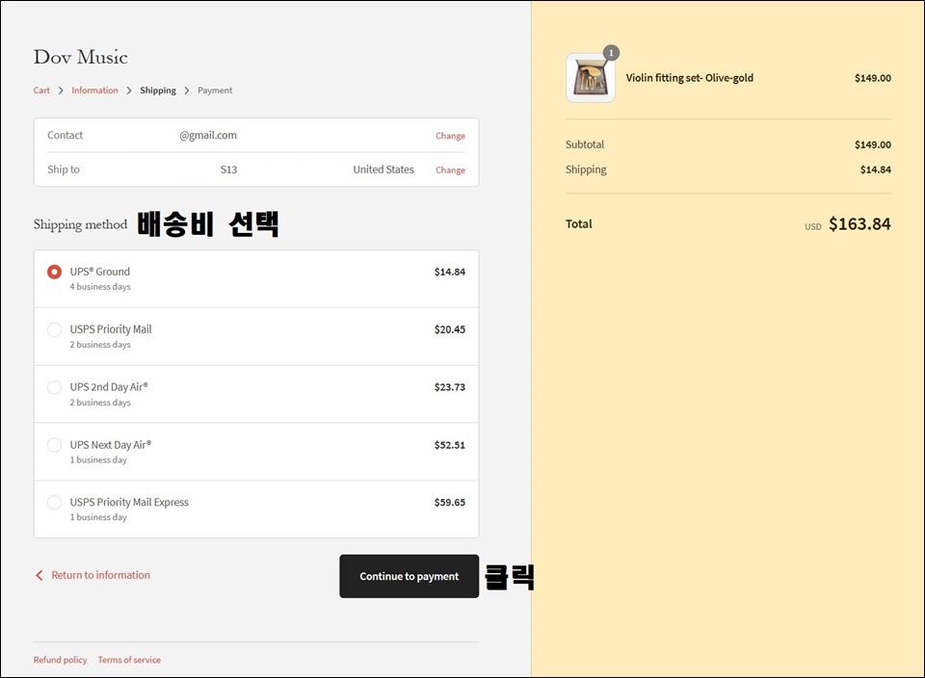The height and width of the screenshot is (678, 925).
Task: Click the @gmail.com contact value
Action: coord(208,135)
